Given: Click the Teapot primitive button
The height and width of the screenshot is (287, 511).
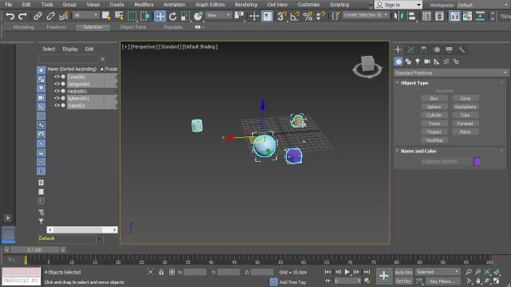Looking at the screenshot, I should [x=434, y=132].
